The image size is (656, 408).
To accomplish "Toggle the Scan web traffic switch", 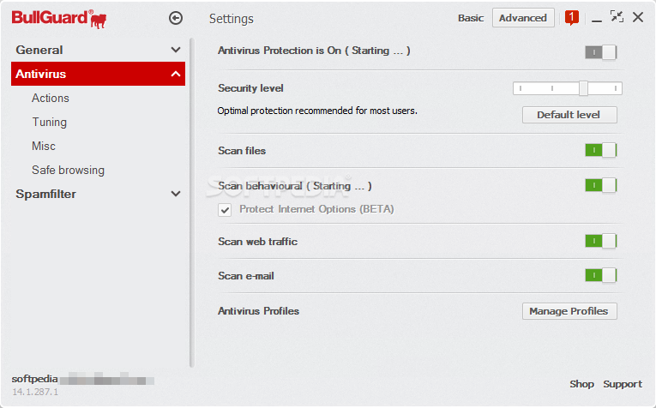I will [x=601, y=241].
